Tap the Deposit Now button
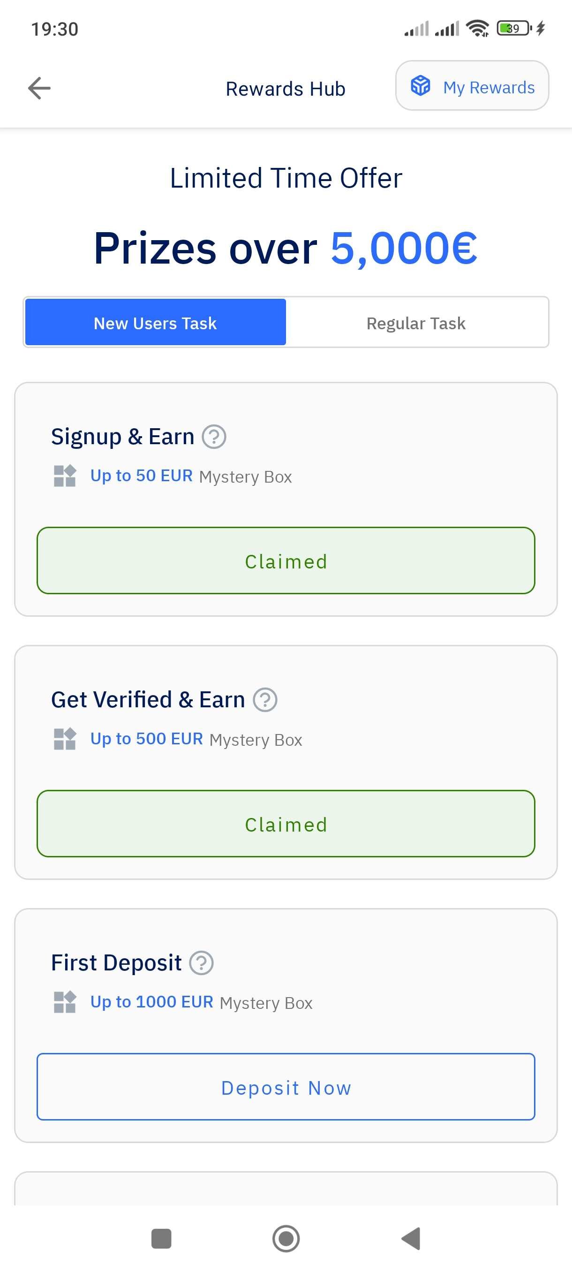572x1272 pixels. pyautogui.click(x=286, y=1087)
